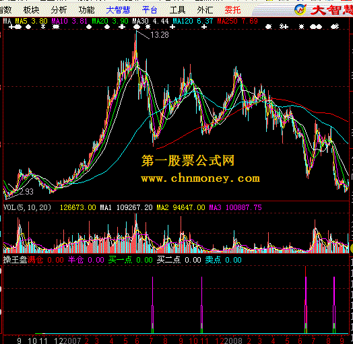Click the magenta 半仓 0.00 indicator label
The image size is (353, 344).
point(86,260)
